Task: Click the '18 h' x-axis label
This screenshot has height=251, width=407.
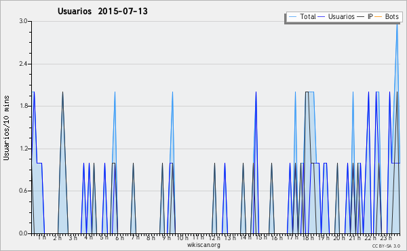Action: [x=308, y=237]
